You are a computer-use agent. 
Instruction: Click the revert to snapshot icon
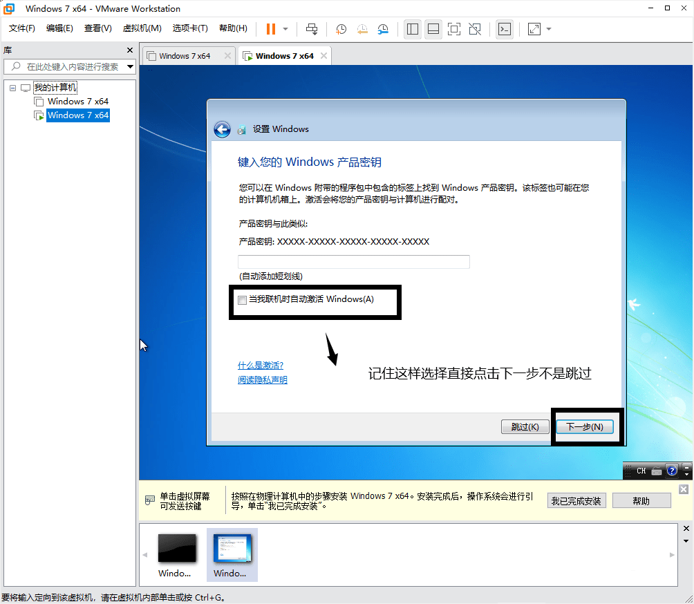[x=362, y=29]
